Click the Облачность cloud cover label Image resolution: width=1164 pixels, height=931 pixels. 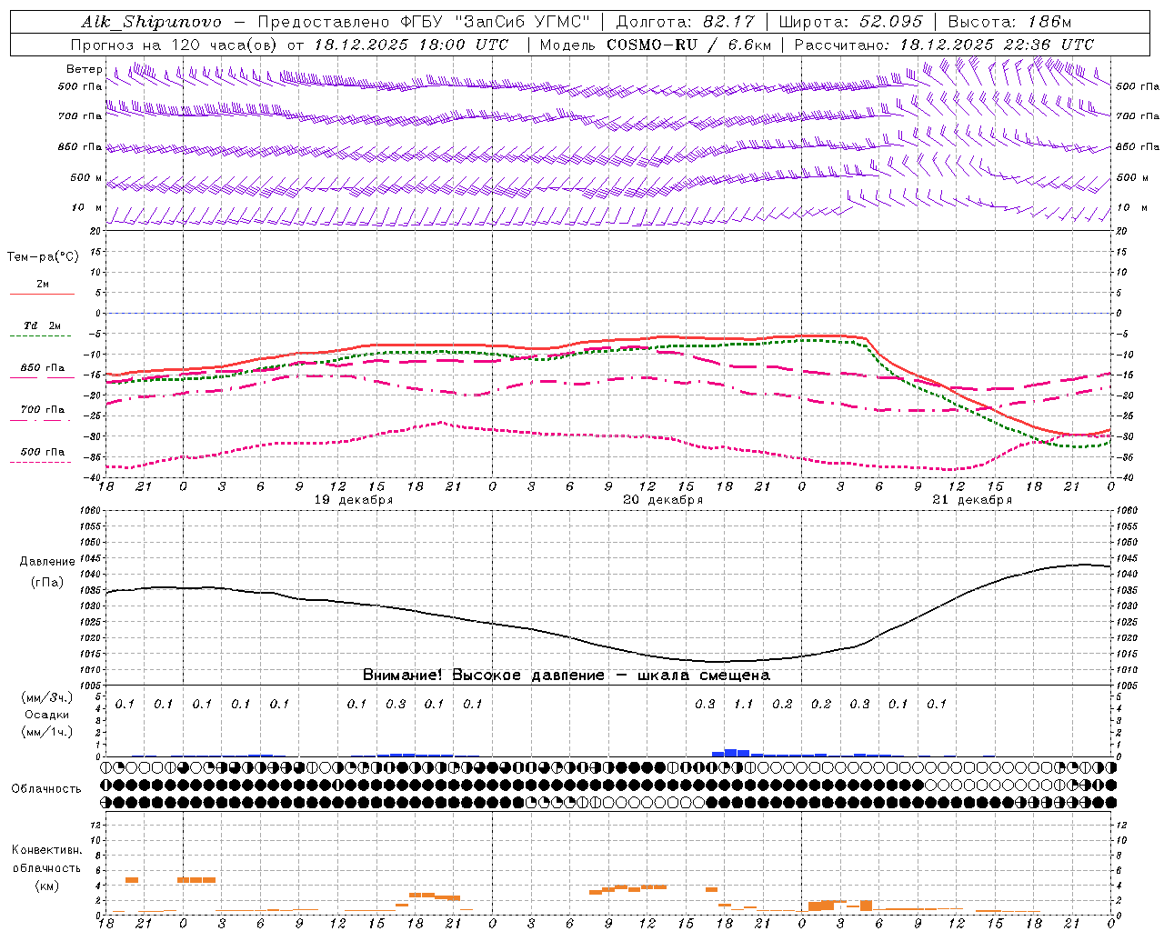coord(46,789)
